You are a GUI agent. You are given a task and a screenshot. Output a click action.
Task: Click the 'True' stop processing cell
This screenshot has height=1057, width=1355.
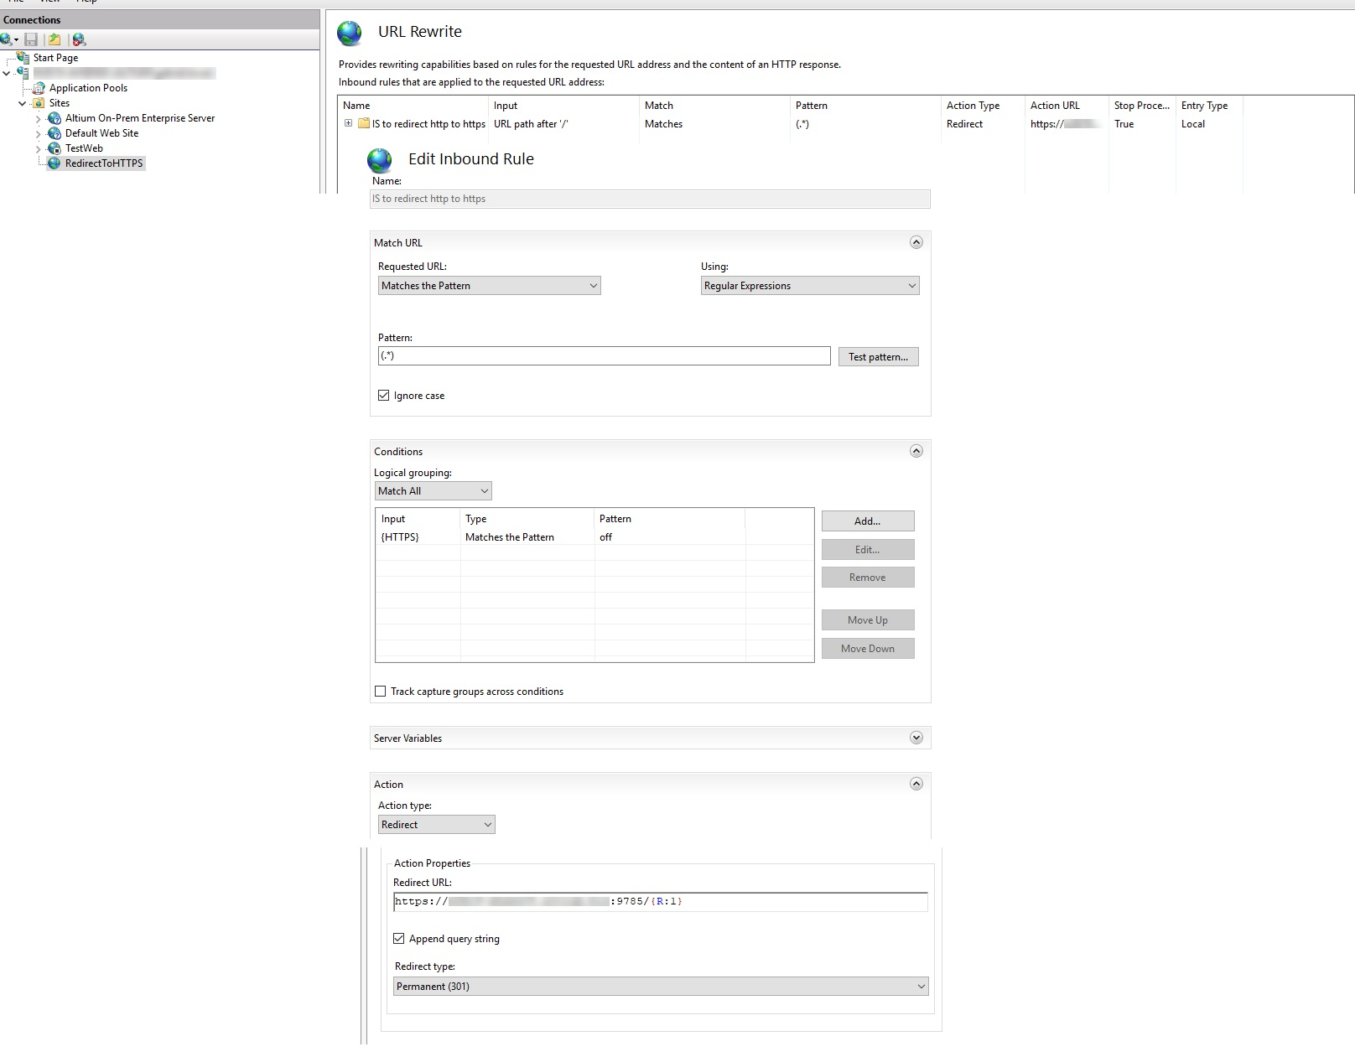(1124, 124)
